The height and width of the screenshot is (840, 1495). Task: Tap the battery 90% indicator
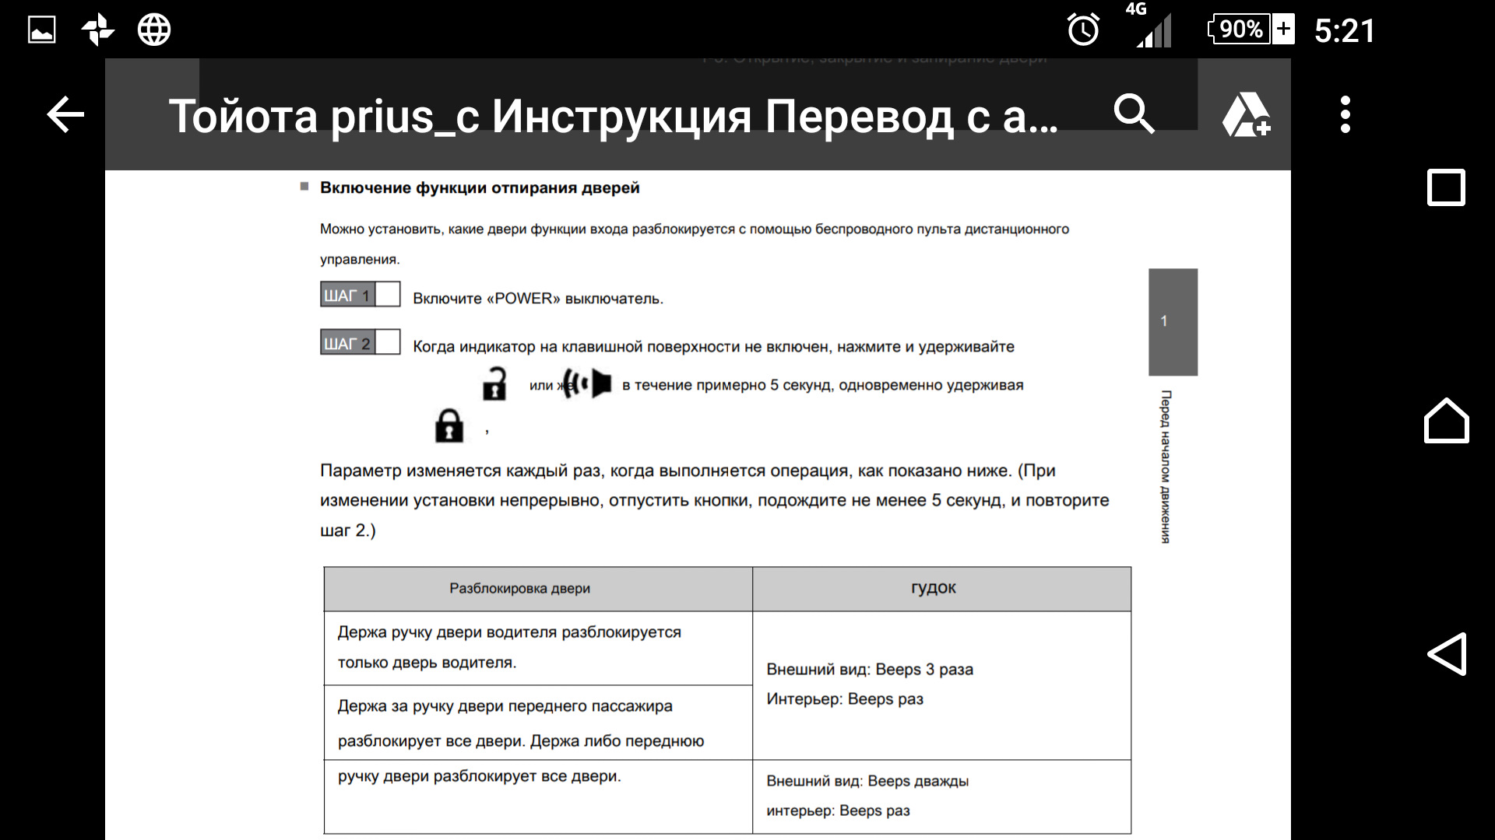(1251, 30)
